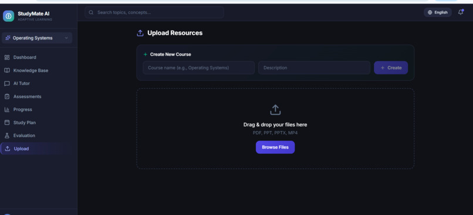Screen dimensions: 473x215
Task: Click the Browse Files button
Action: point(275,147)
